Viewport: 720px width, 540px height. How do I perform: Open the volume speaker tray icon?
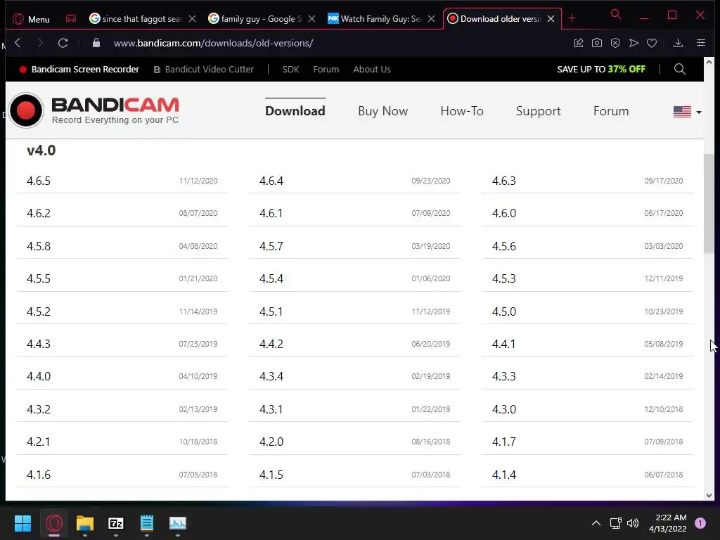633,523
